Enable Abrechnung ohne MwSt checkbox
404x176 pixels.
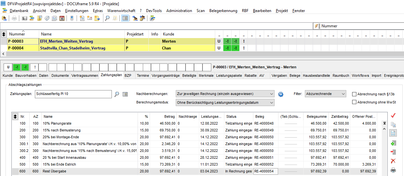click(354, 102)
